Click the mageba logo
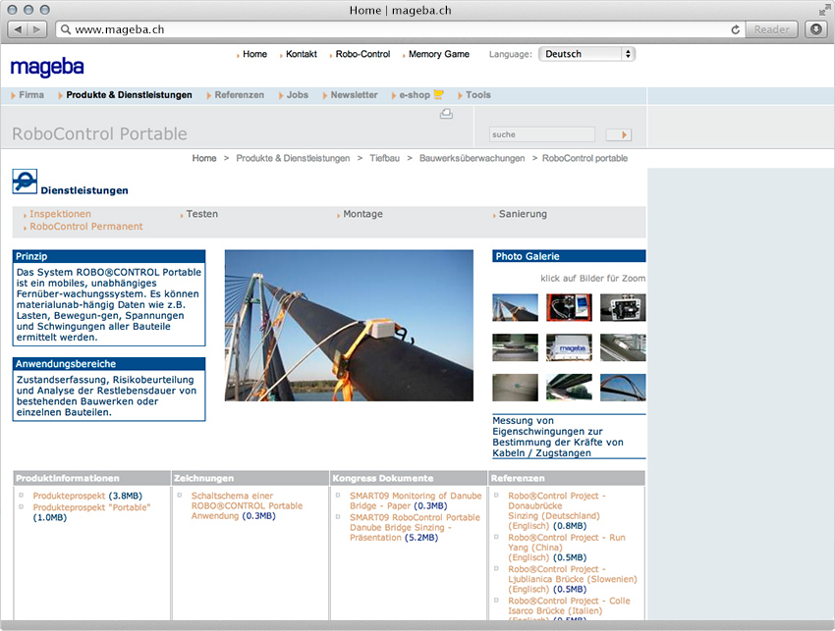This screenshot has width=835, height=631. click(47, 68)
